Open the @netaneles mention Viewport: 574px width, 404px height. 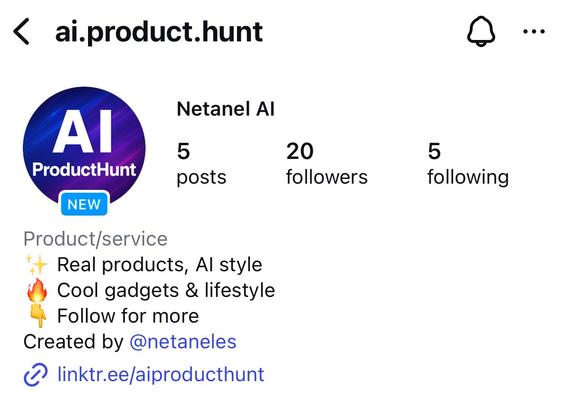pyautogui.click(x=183, y=342)
